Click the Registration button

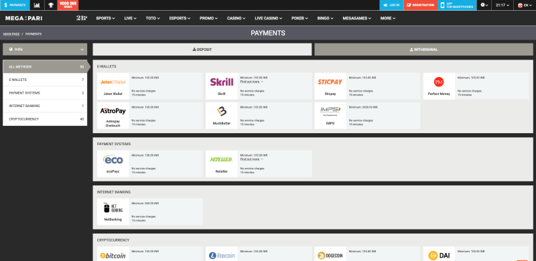point(421,5)
